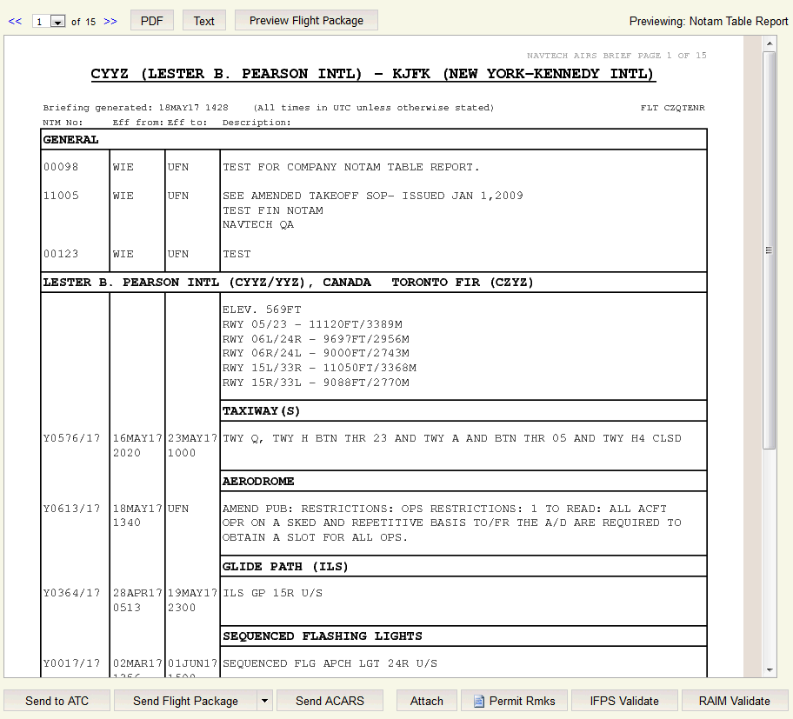793x719 pixels.
Task: Select NOTAM number 00123
Action: click(61, 254)
